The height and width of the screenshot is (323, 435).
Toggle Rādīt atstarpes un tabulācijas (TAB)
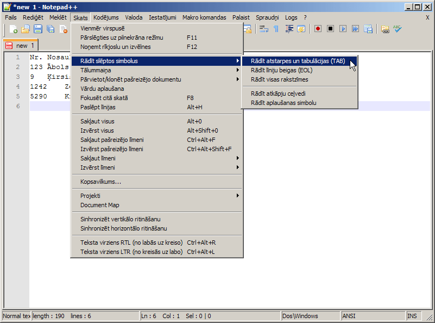(300, 61)
